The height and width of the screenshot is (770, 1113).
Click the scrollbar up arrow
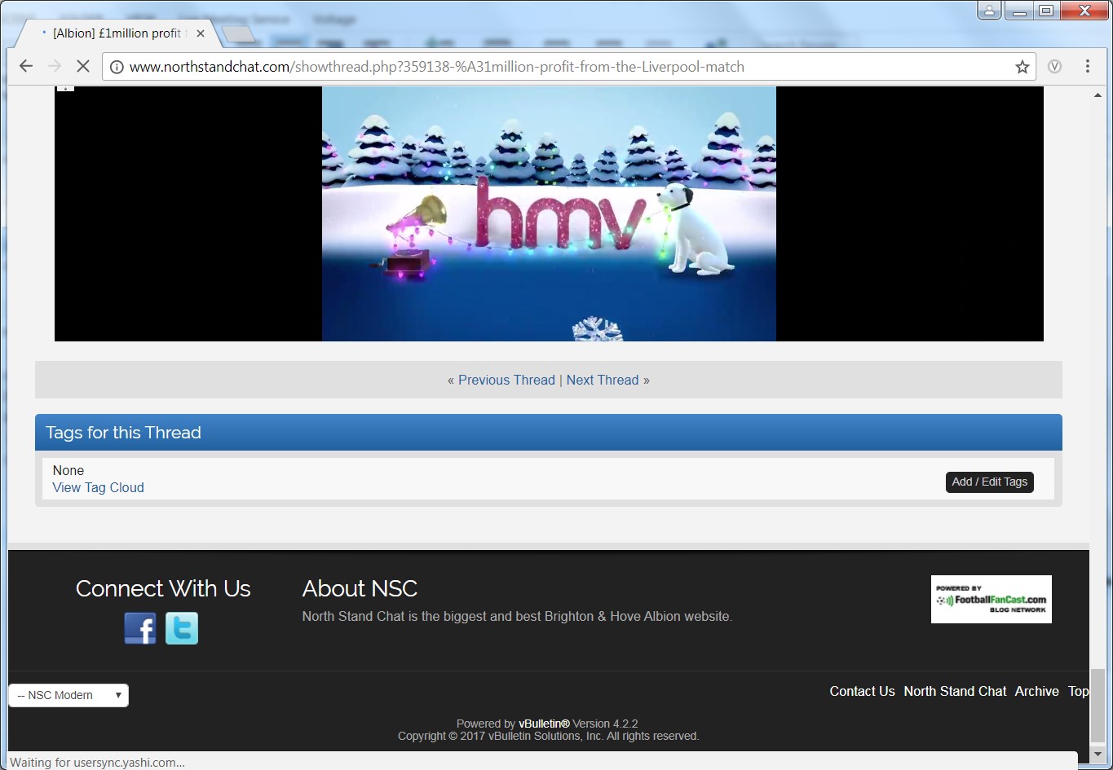(x=1098, y=95)
